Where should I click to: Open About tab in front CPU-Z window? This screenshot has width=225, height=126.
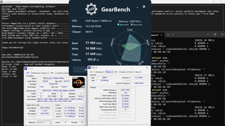coord(138,72)
